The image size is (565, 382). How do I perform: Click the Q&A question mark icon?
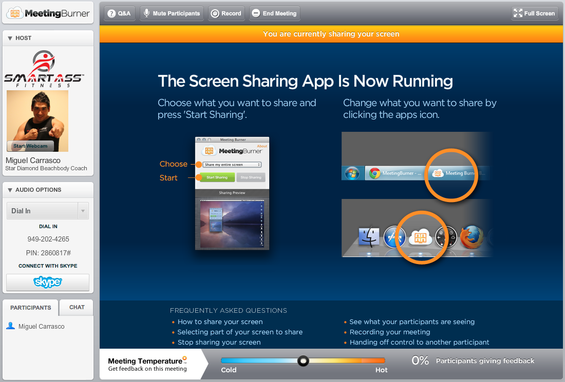(111, 13)
